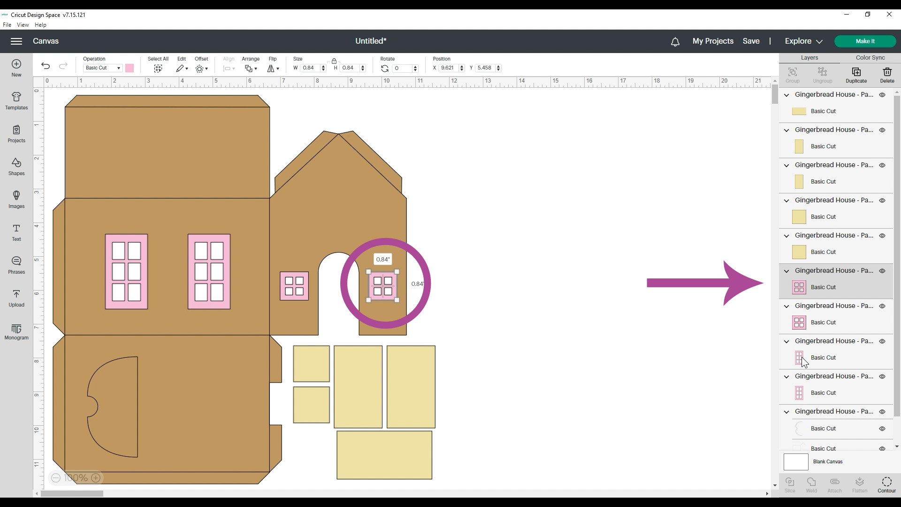Open the View menu
901x507 pixels.
(x=23, y=25)
